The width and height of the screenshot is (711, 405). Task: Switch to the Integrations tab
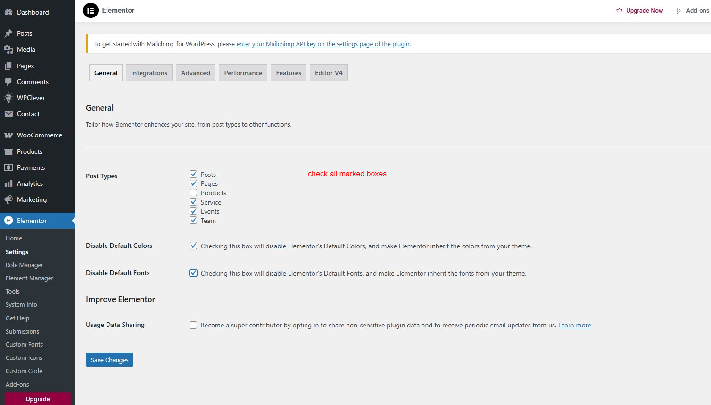(x=149, y=73)
